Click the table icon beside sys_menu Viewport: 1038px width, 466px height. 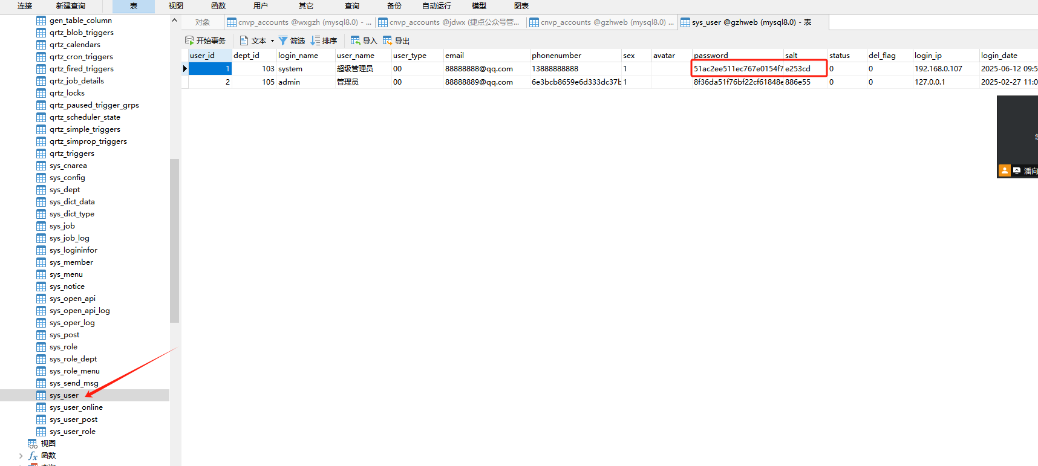(x=41, y=274)
